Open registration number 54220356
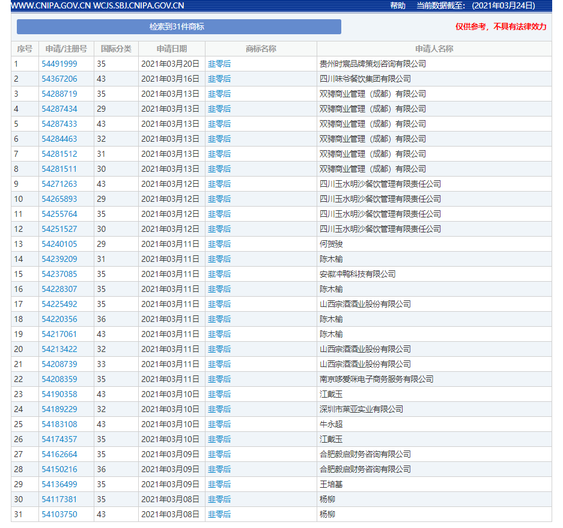Viewport: 563px width, 528px height. click(x=59, y=320)
